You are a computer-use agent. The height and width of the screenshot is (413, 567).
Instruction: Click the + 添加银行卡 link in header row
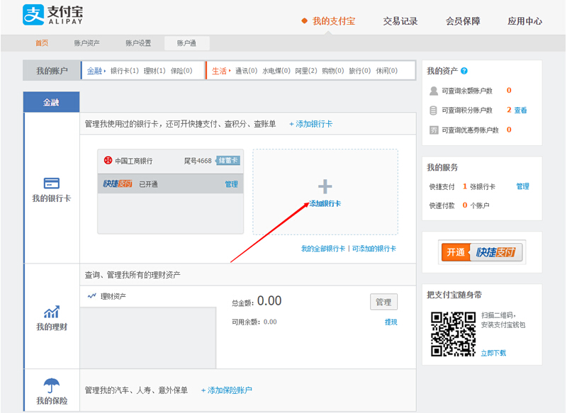311,124
